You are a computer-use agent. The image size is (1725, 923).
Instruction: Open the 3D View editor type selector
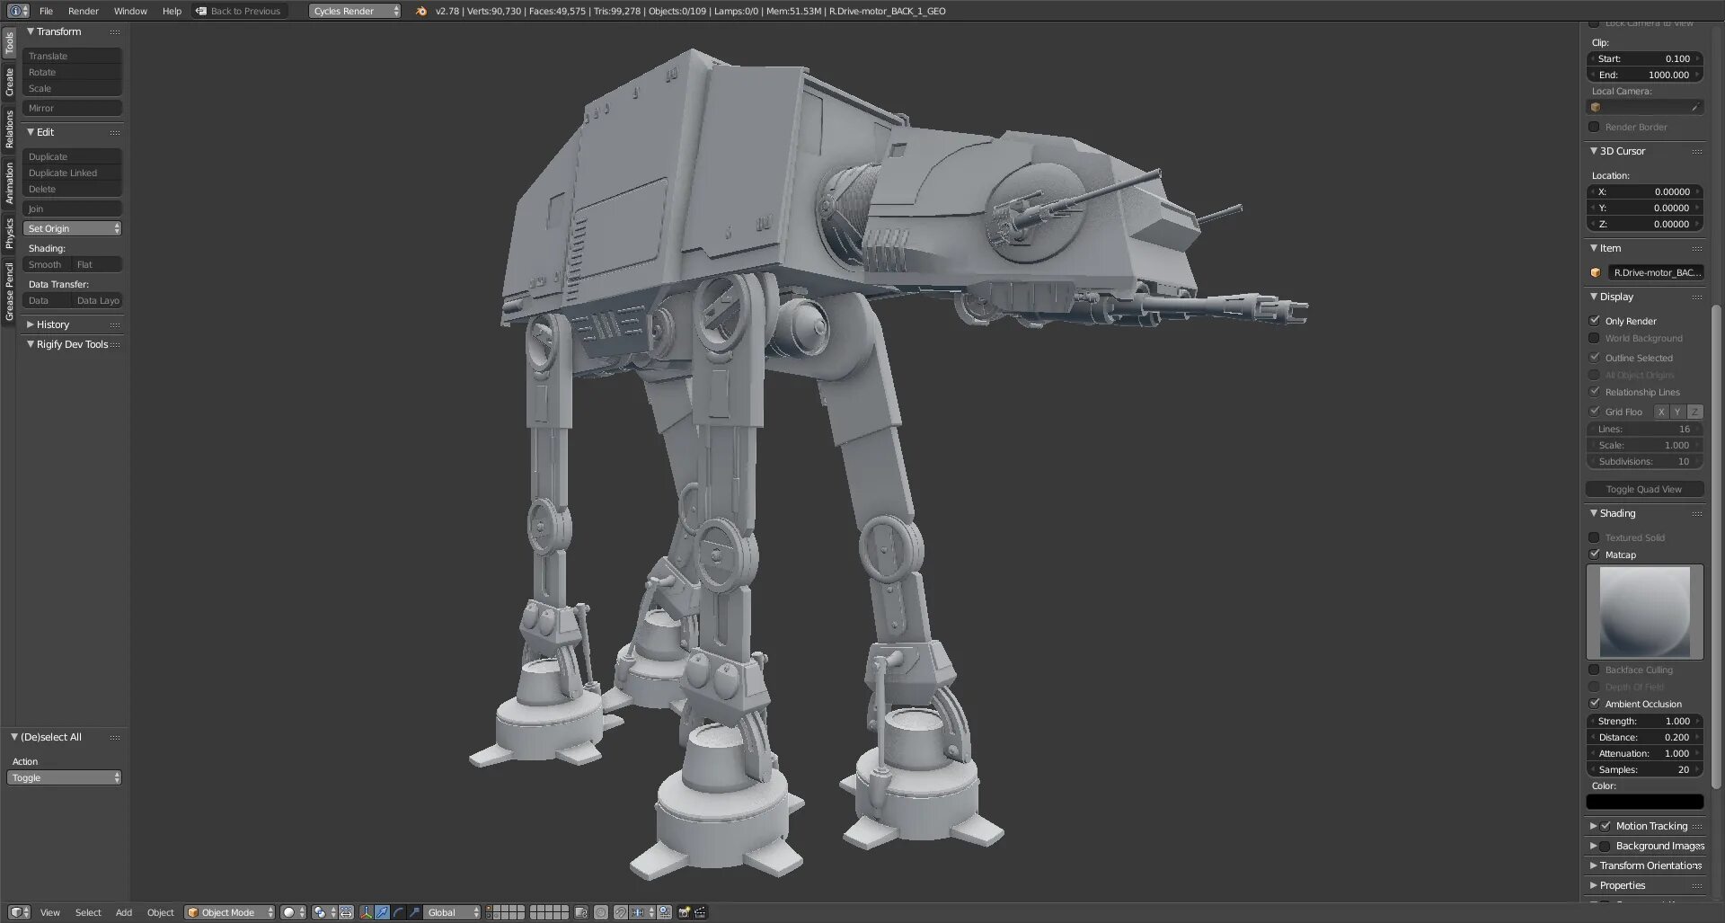pyautogui.click(x=20, y=912)
